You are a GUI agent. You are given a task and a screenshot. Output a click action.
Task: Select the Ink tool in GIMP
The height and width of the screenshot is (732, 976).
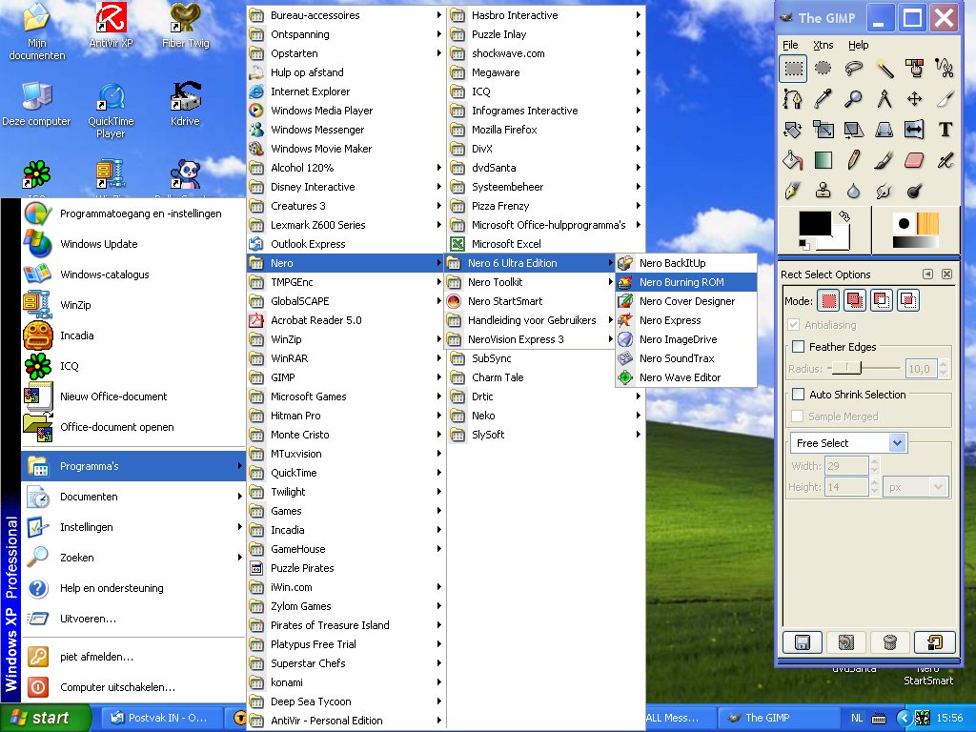(793, 191)
